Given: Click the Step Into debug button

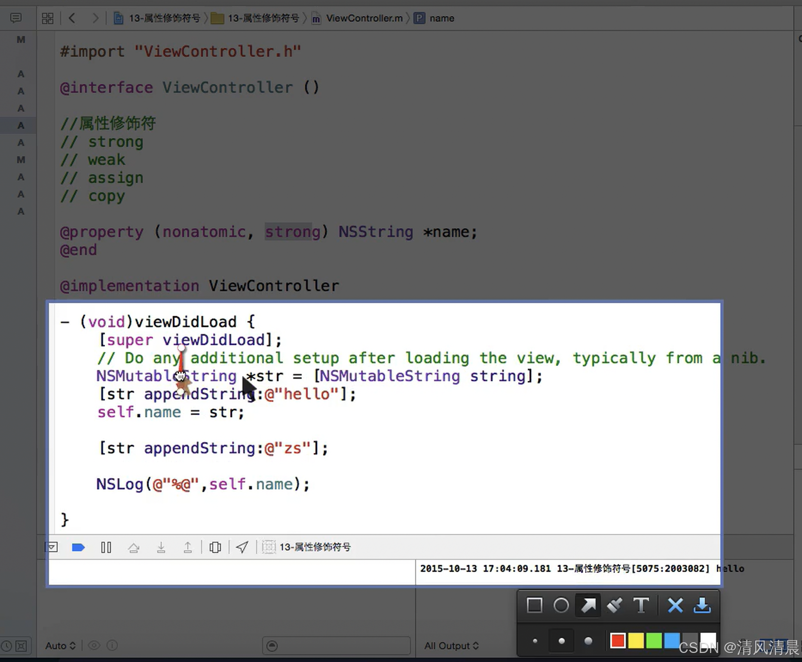Looking at the screenshot, I should (161, 547).
